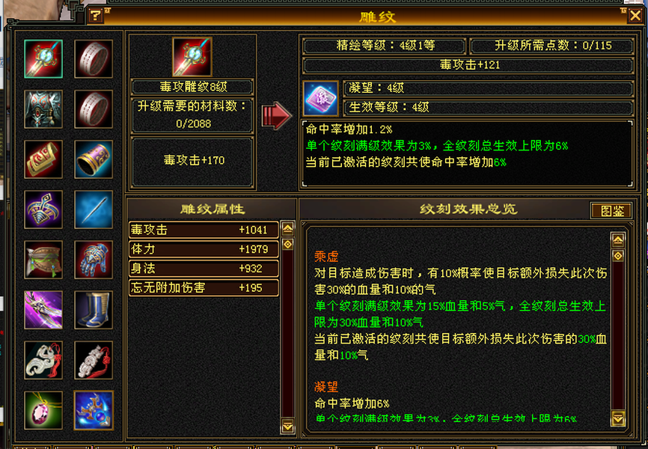
Task: Choose the blue gauntlet gloves slot
Action: [94, 260]
